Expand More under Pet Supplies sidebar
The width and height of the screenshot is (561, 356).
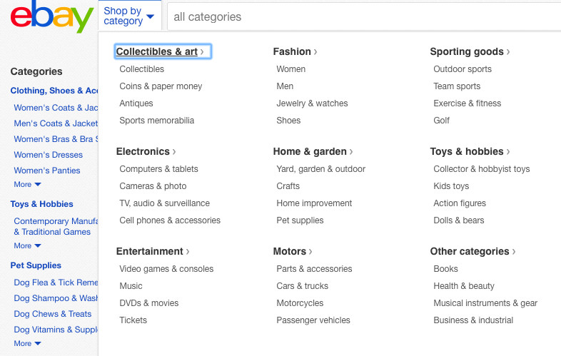[27, 344]
